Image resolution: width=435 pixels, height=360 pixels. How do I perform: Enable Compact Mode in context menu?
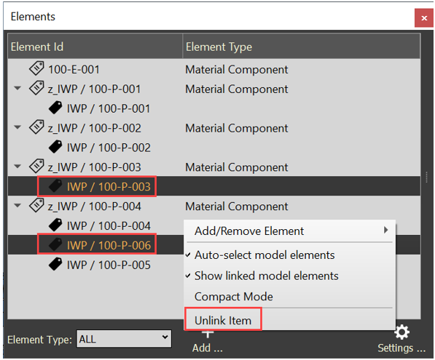[x=234, y=297]
